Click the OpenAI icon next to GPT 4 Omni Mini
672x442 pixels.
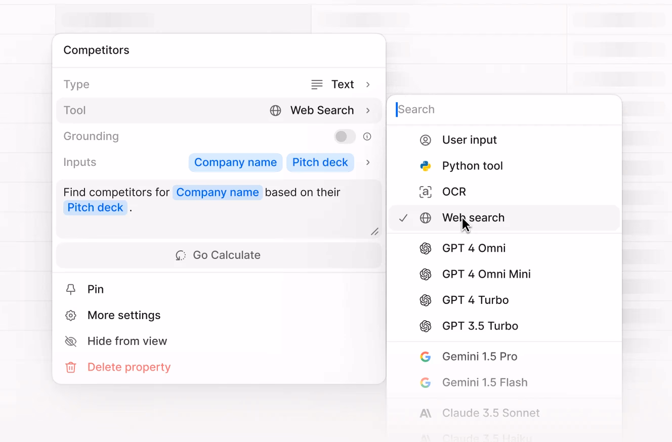tap(426, 274)
